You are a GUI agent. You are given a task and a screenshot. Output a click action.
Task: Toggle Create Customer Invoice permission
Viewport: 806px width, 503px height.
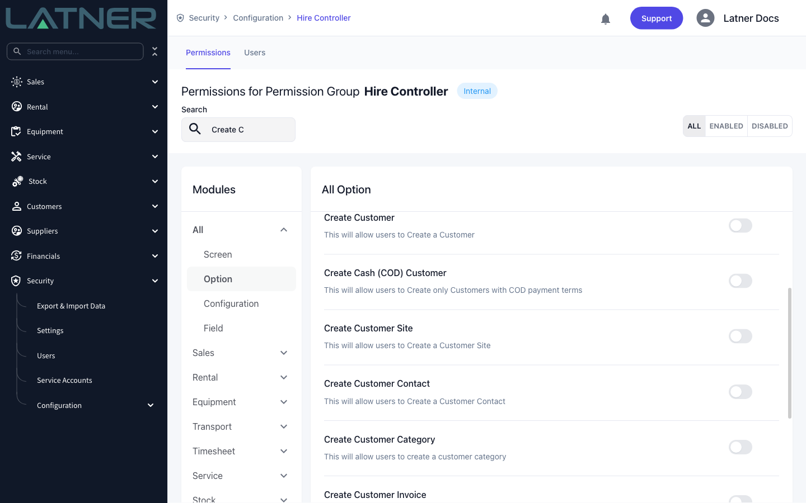click(x=740, y=500)
